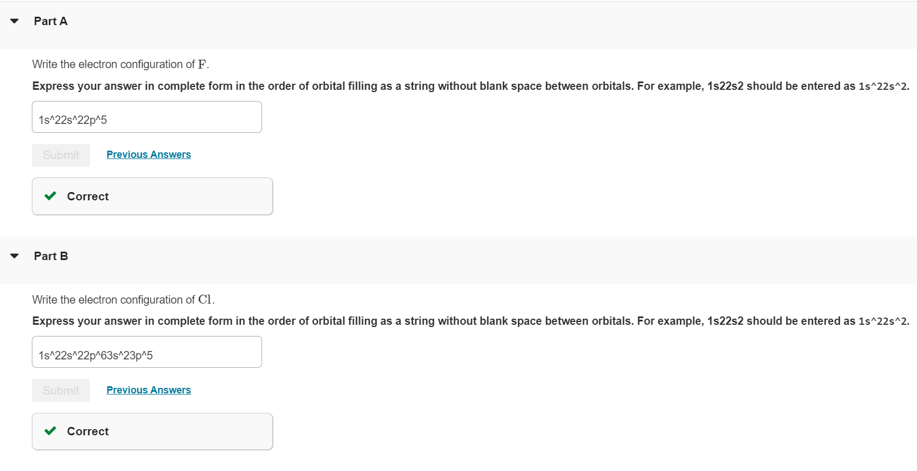Open Previous Answers for Part A
This screenshot has width=917, height=471.
coord(148,155)
